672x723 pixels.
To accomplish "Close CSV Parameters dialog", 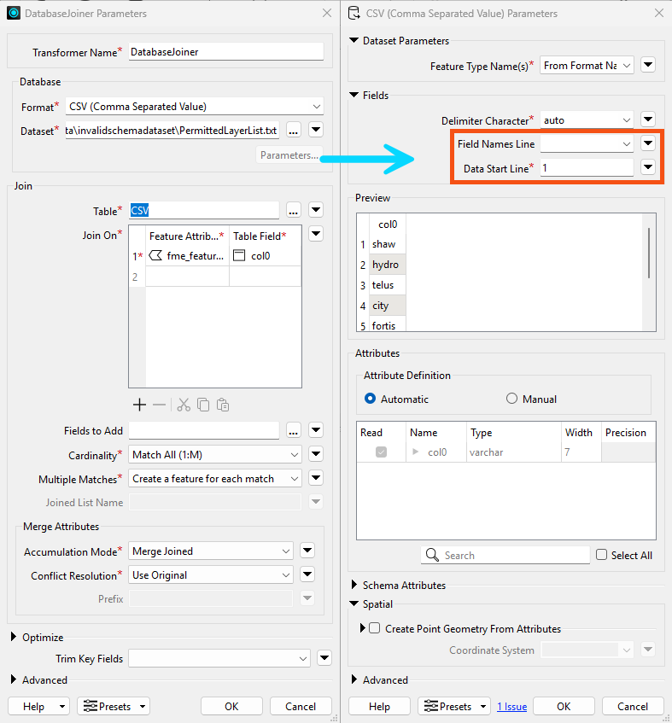I will pos(659,13).
